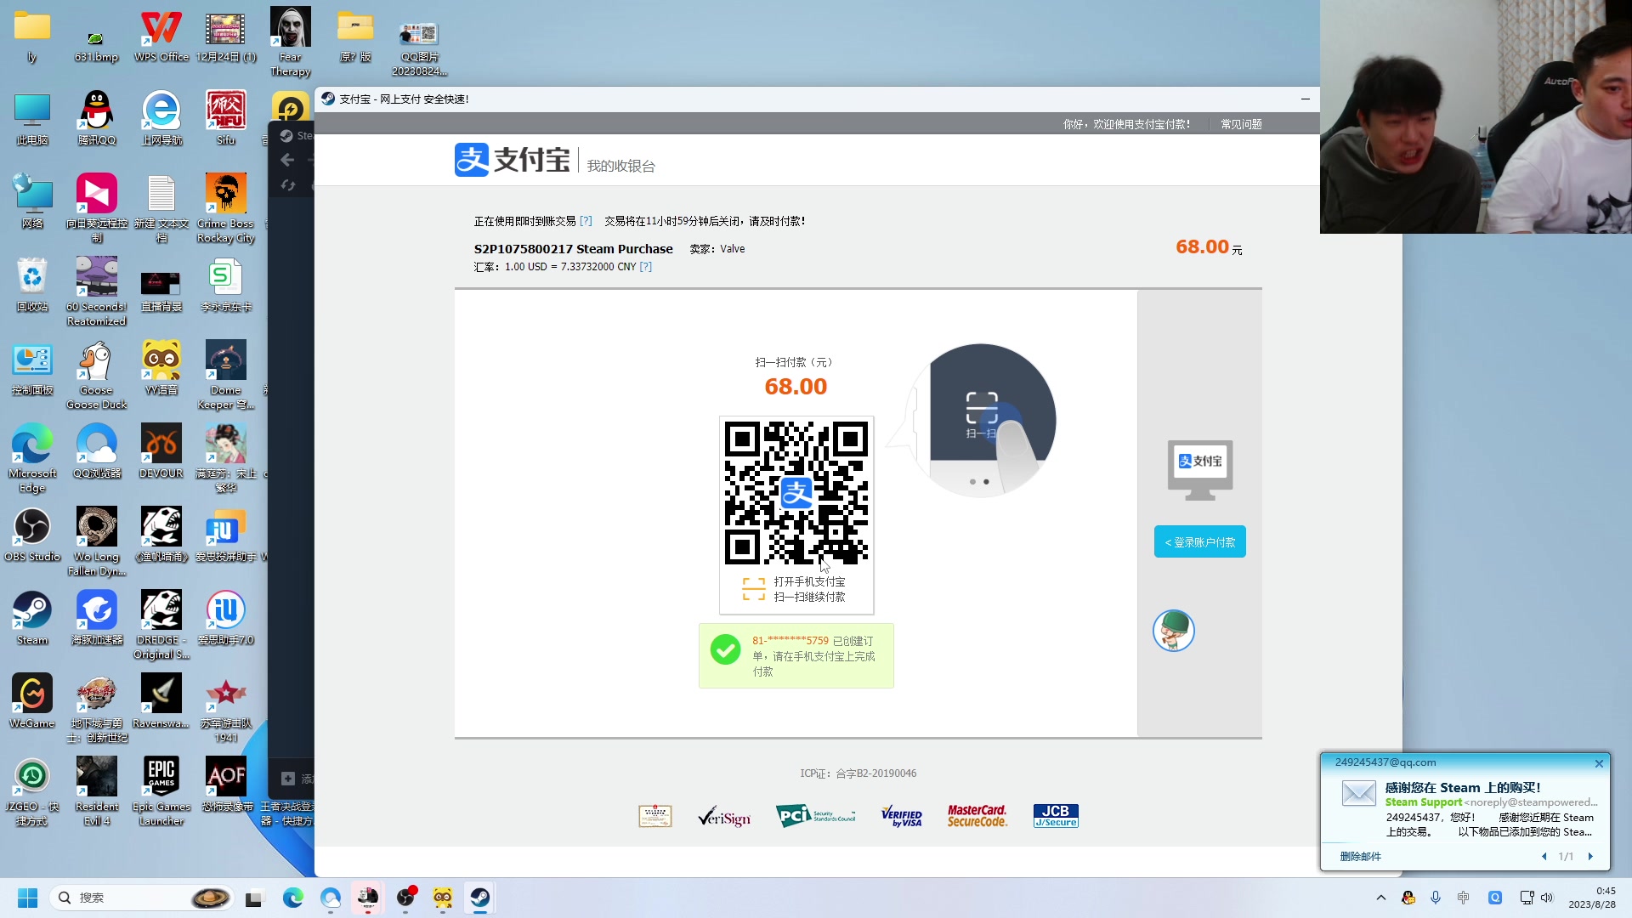Open the Steam icon on the taskbar
Image resolution: width=1632 pixels, height=918 pixels.
(x=480, y=898)
